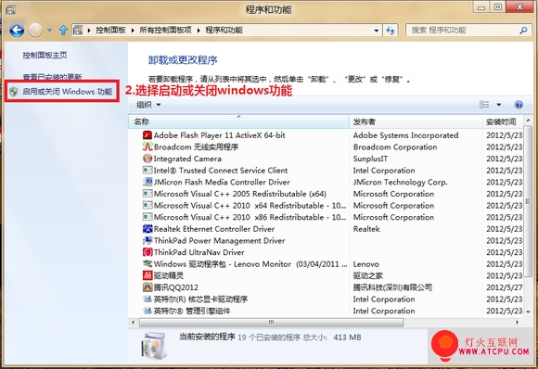Click Intel Trusted Connect Service Client icon
This screenshot has height=369, width=538.
147,171
